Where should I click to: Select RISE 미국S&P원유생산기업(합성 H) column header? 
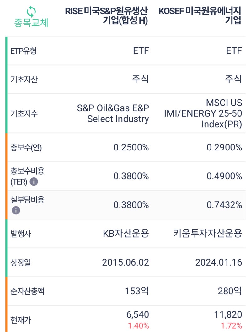point(107,16)
